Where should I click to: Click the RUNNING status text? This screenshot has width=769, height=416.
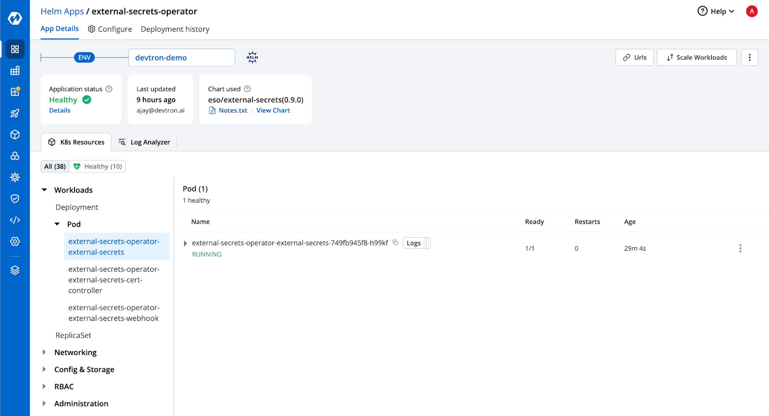pos(207,255)
